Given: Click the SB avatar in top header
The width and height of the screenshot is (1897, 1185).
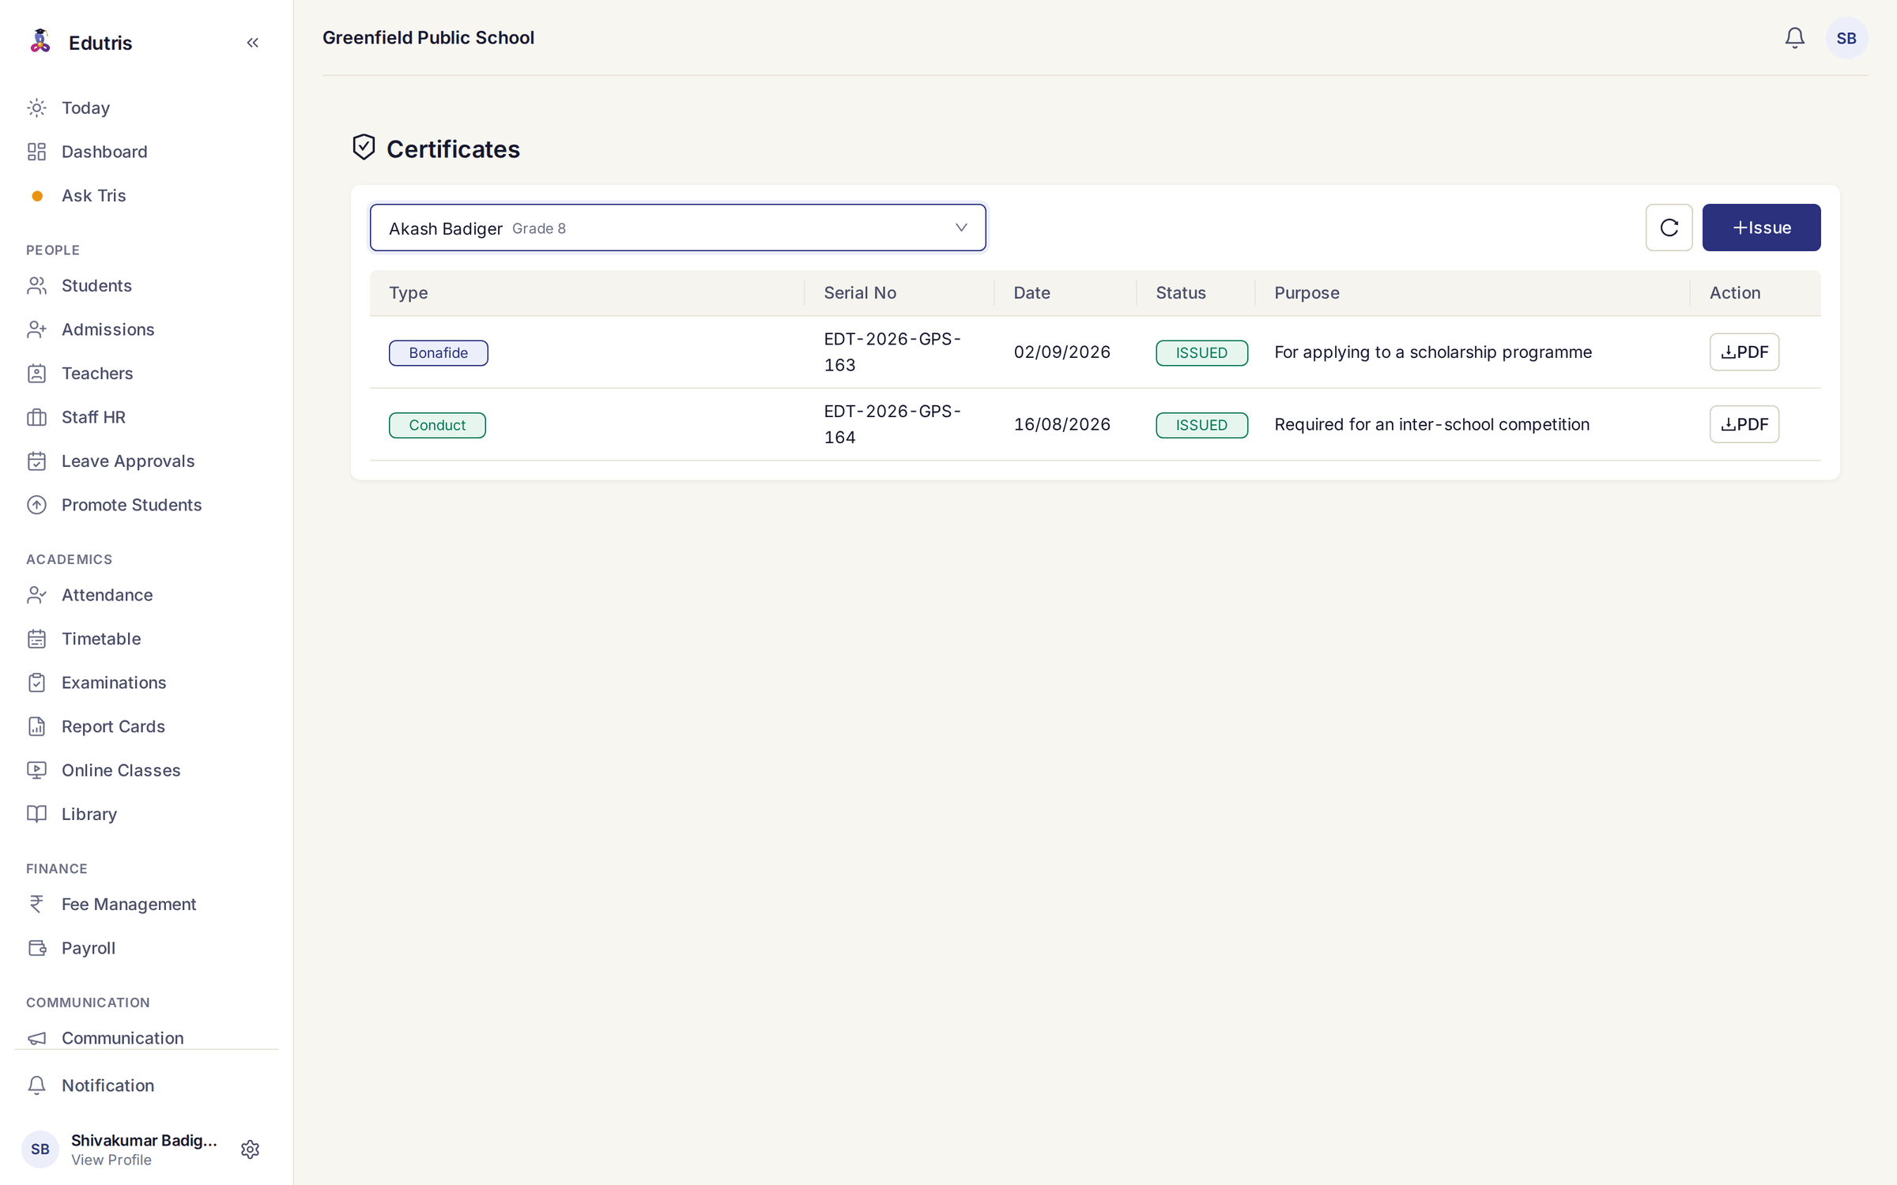Looking at the screenshot, I should coord(1846,38).
